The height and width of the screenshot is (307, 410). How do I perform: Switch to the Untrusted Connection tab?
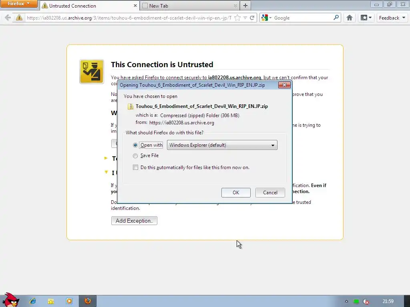[x=90, y=6]
